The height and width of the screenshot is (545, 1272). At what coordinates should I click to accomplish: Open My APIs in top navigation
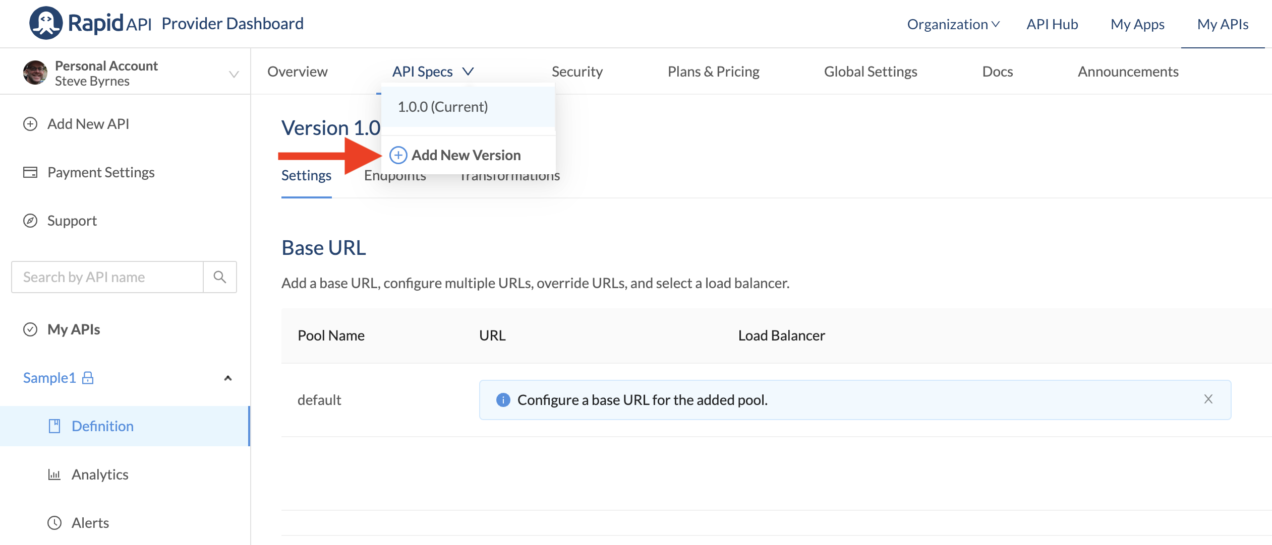(1223, 24)
